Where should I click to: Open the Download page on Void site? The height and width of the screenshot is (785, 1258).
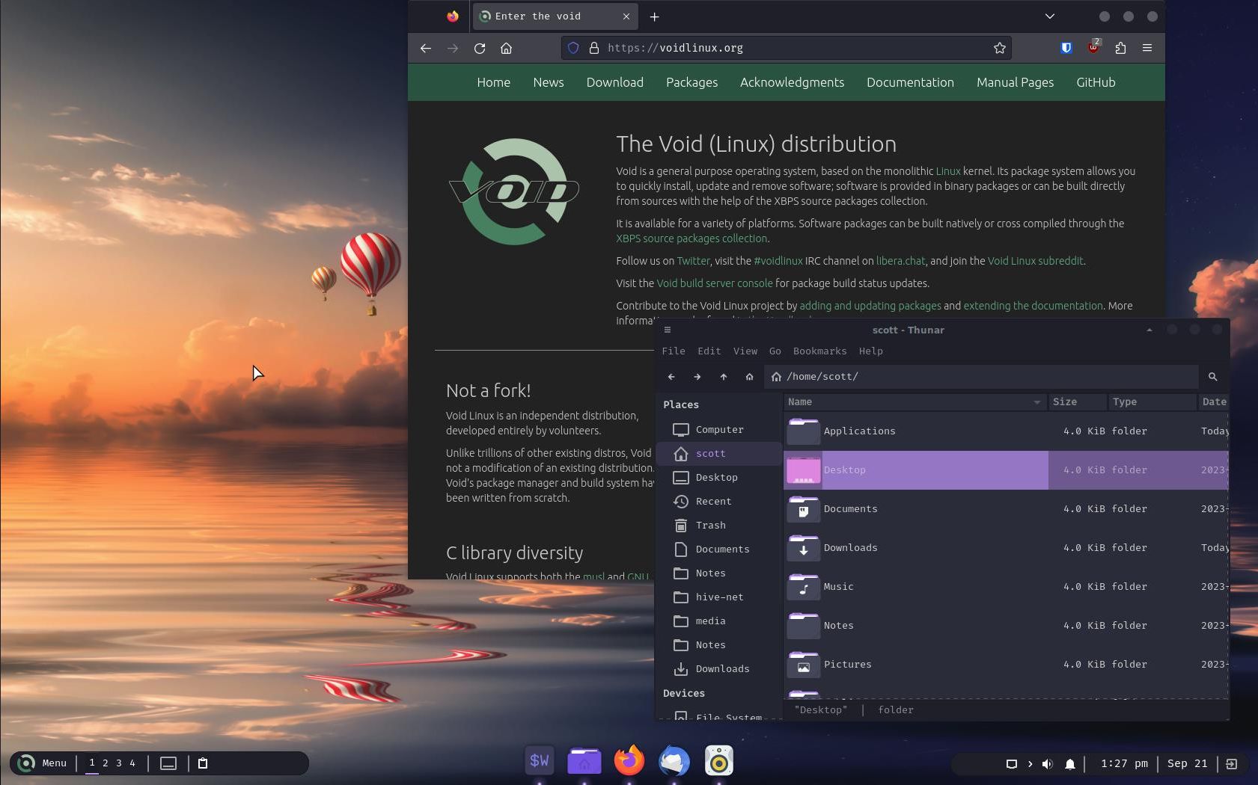pos(615,82)
